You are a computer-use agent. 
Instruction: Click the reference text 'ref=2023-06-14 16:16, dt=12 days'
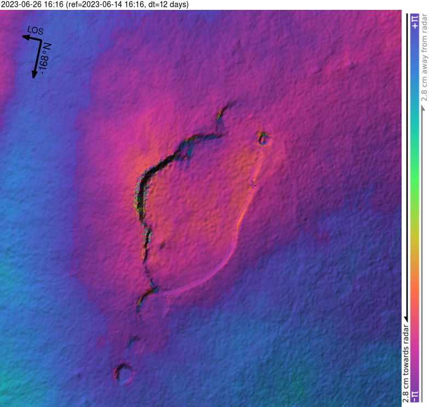pos(127,4)
